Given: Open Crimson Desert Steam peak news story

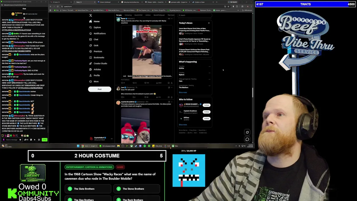Looking at the screenshot, I should (194, 52).
